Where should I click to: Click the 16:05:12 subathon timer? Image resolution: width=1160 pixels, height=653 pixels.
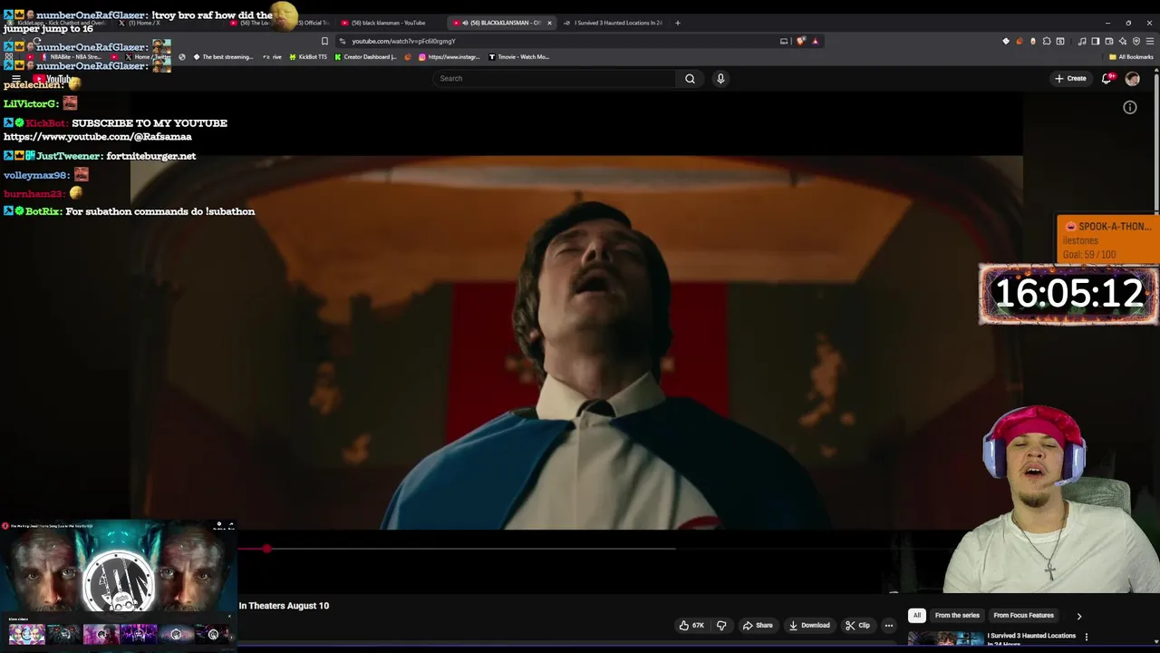tap(1068, 294)
